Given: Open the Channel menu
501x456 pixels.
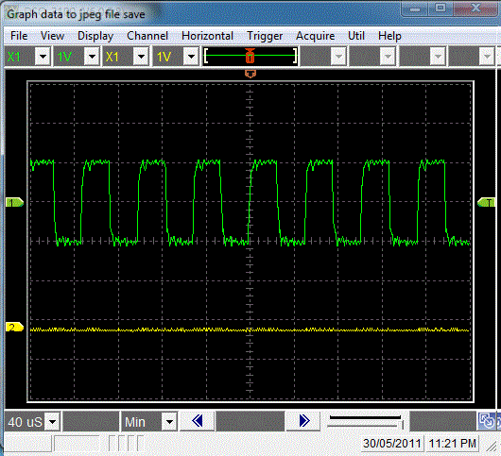Looking at the screenshot, I should tap(147, 36).
